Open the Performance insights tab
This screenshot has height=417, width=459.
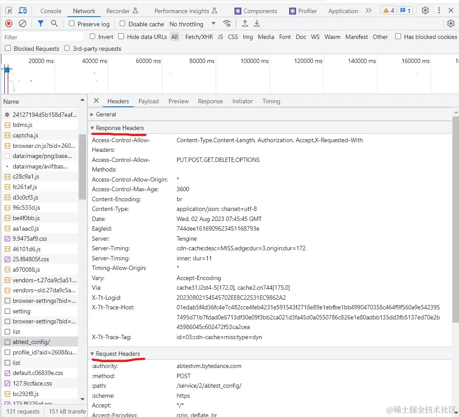pyautogui.click(x=186, y=11)
